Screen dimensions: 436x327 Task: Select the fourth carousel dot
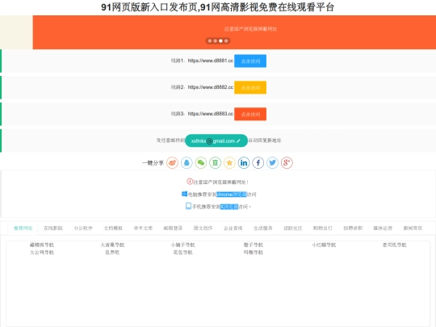click(x=226, y=41)
